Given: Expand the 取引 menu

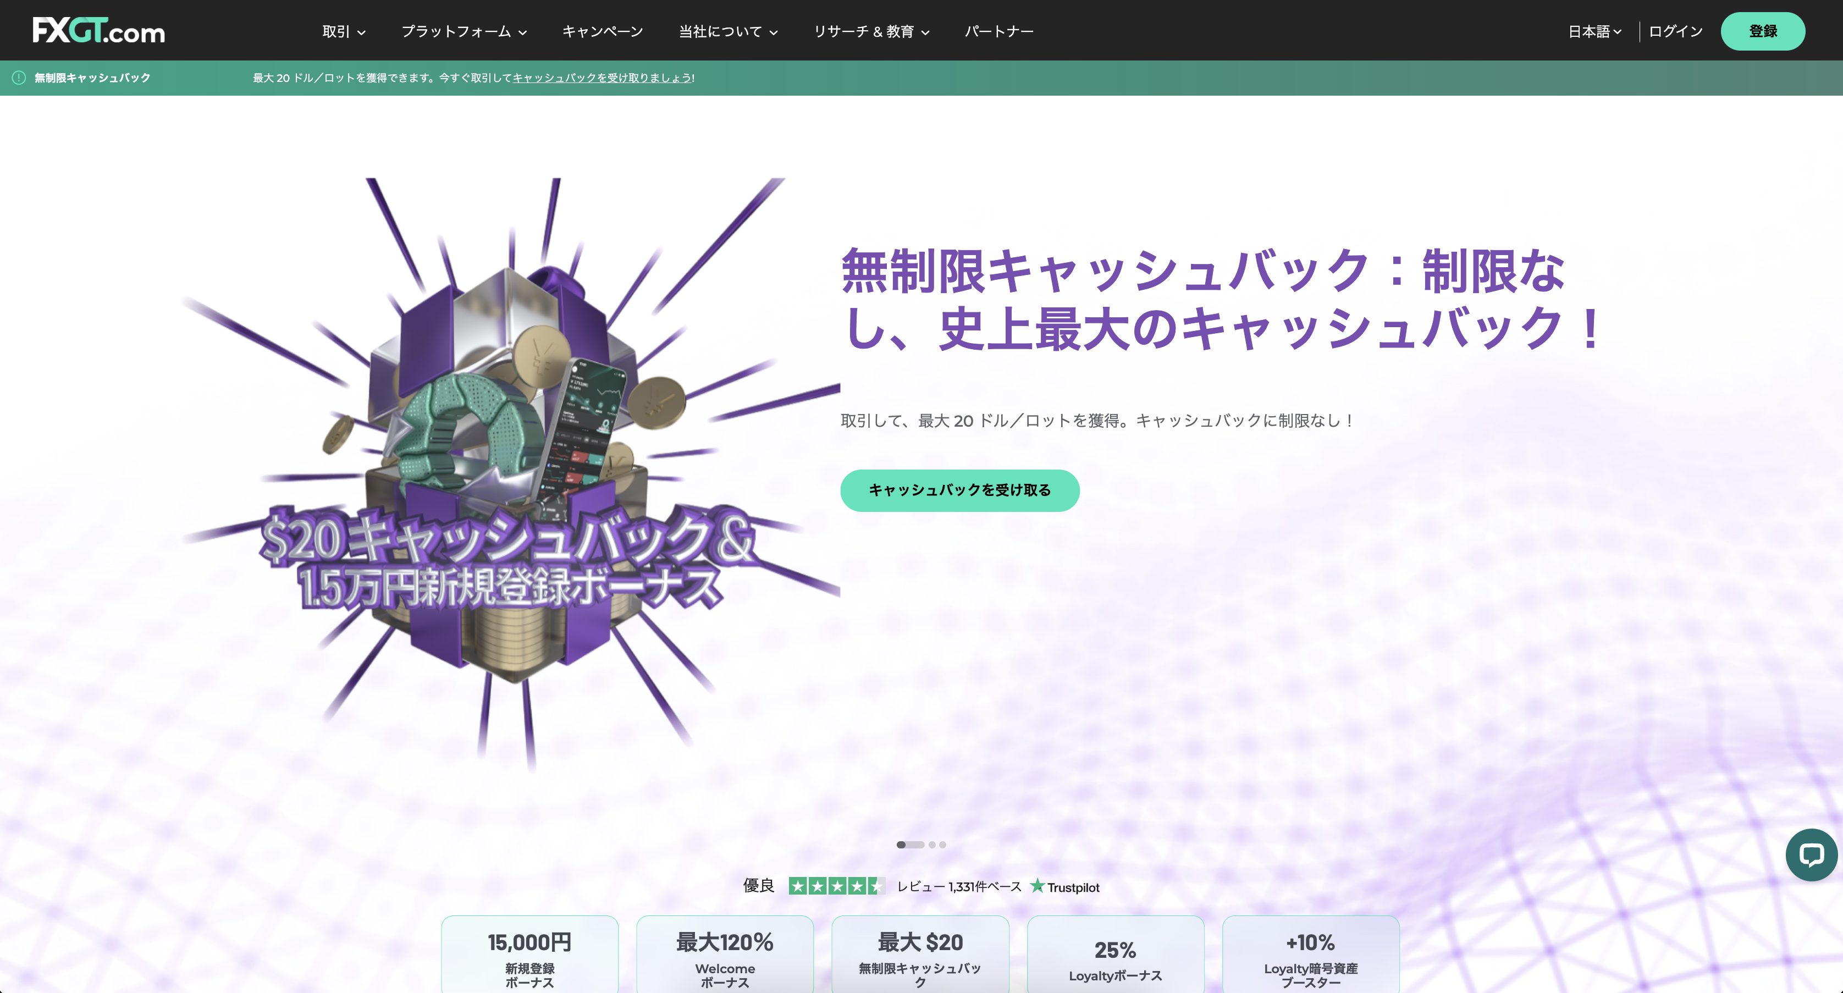Looking at the screenshot, I should click(x=344, y=31).
